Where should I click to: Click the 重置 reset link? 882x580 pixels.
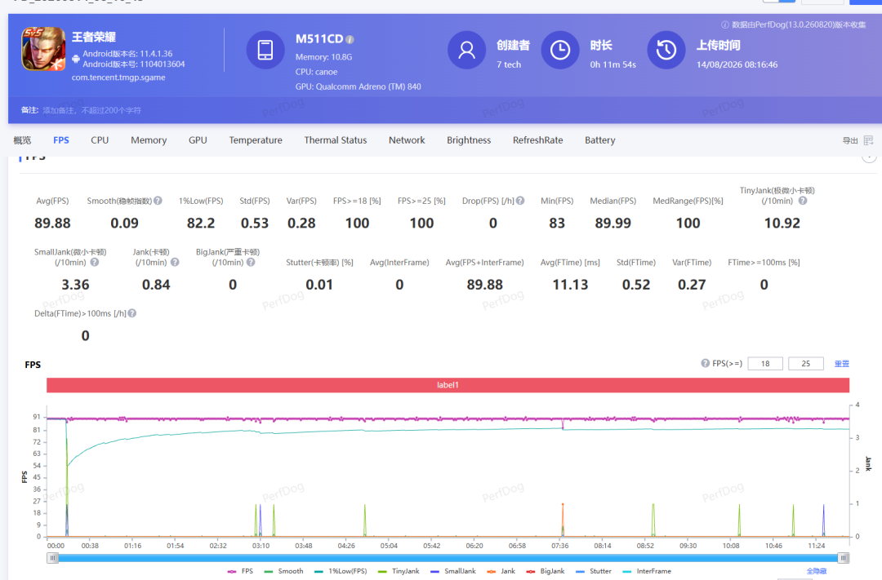pyautogui.click(x=841, y=364)
